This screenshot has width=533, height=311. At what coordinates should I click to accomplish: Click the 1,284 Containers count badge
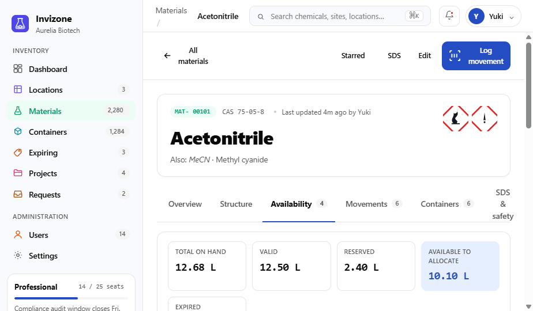(117, 131)
